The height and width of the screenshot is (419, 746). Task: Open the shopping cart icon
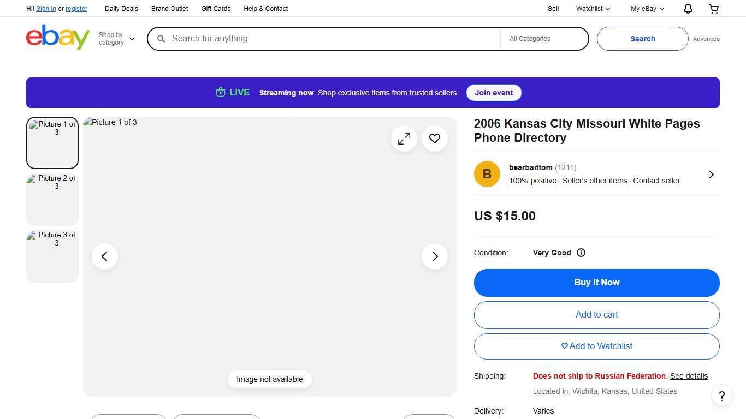pyautogui.click(x=714, y=9)
